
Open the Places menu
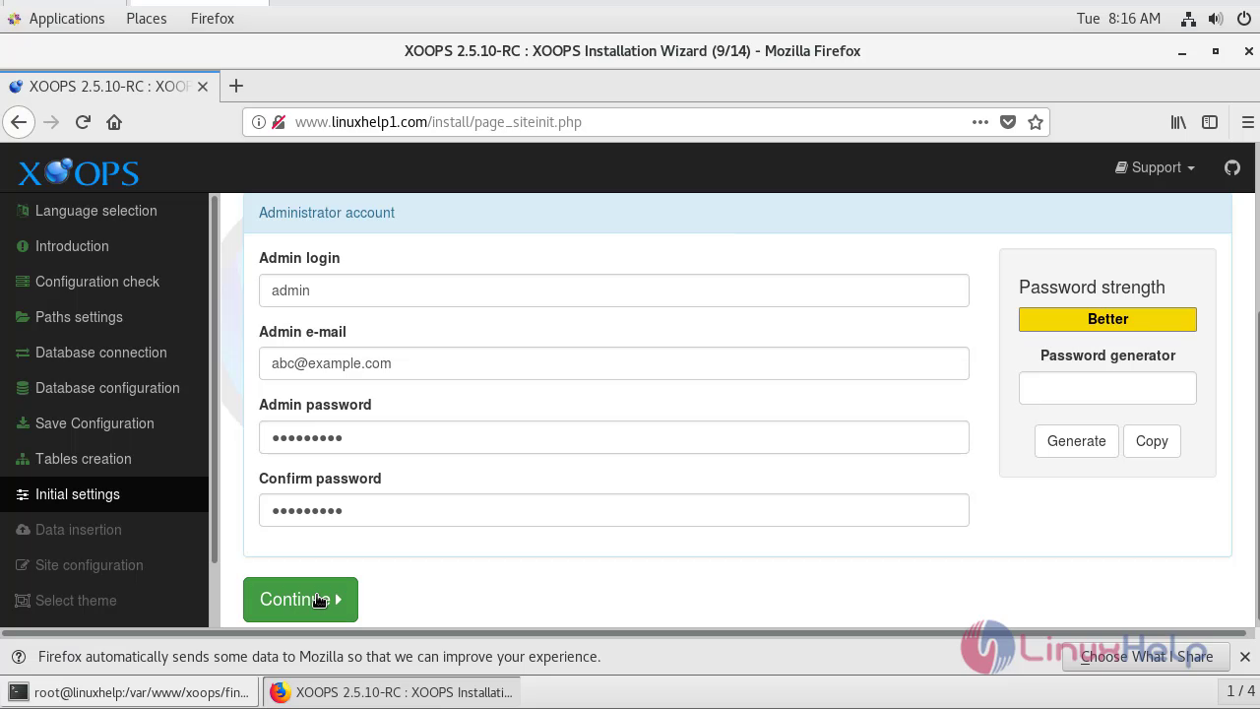coord(147,19)
